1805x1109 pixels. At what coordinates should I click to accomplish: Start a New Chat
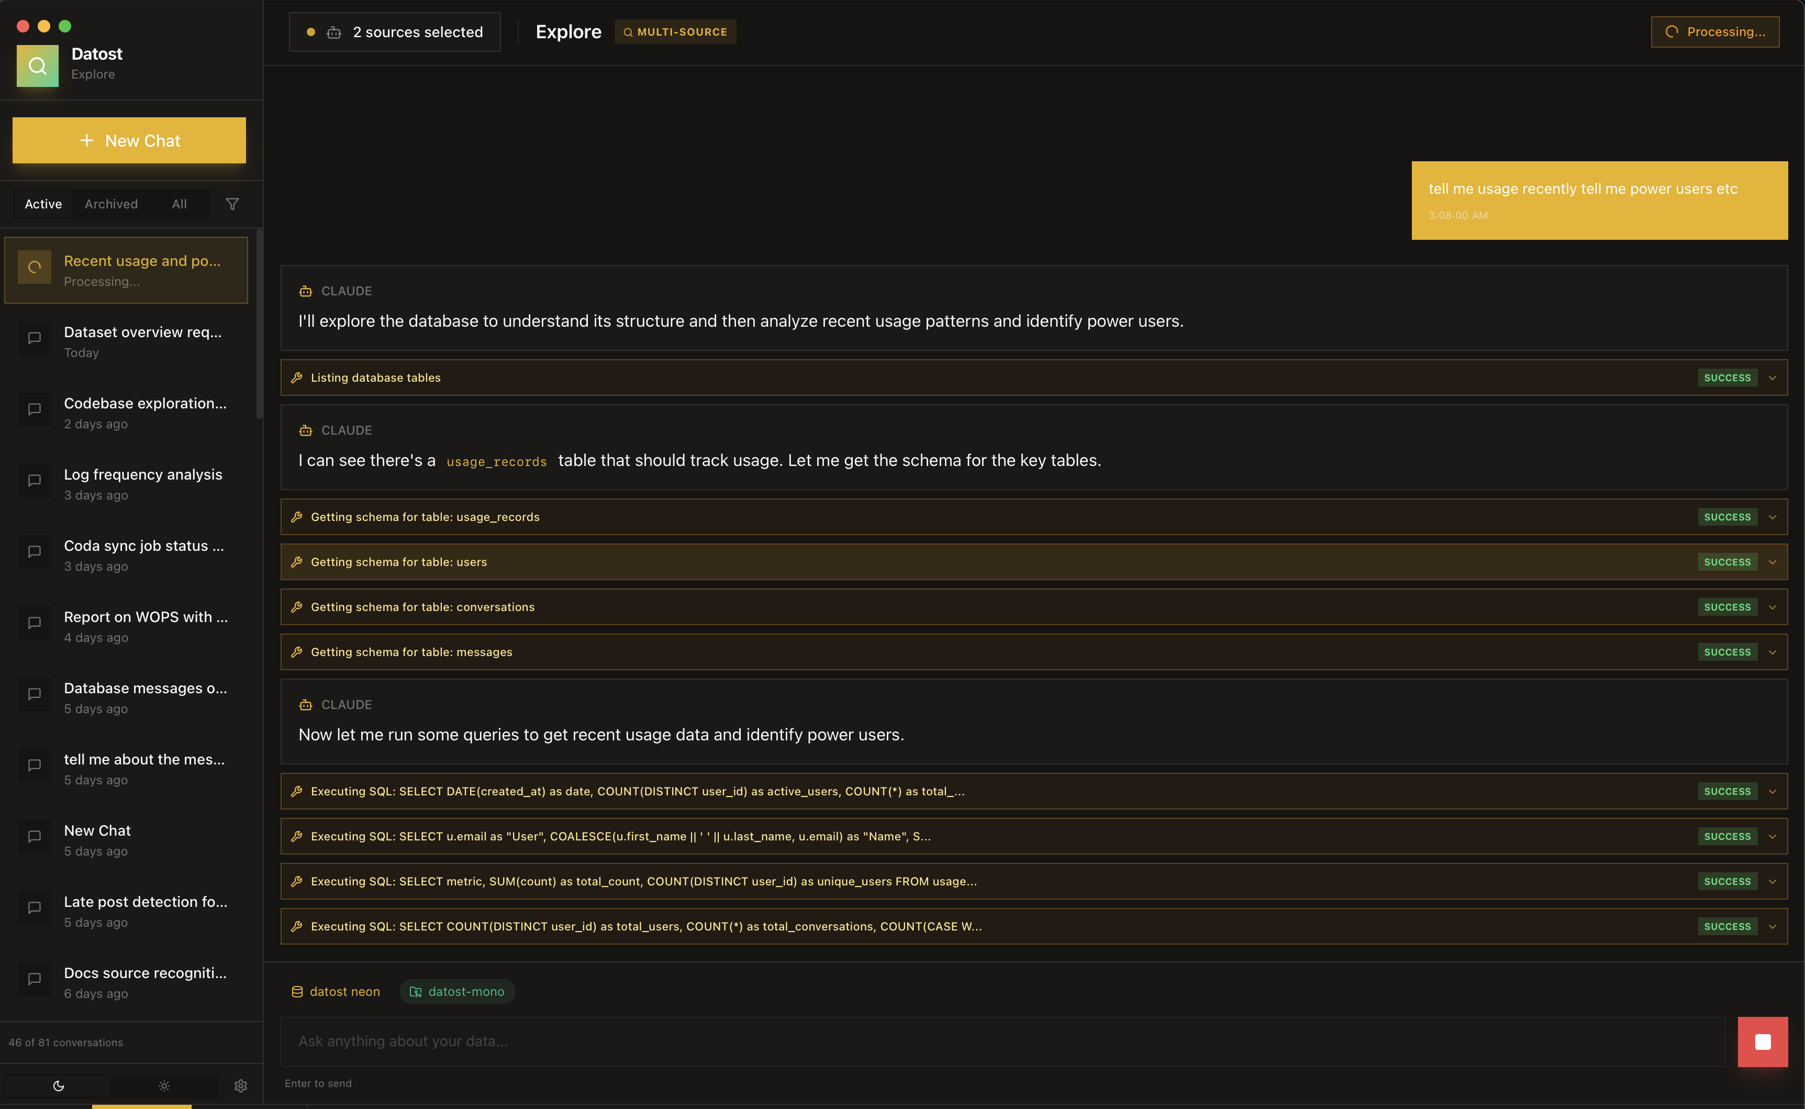pyautogui.click(x=129, y=140)
